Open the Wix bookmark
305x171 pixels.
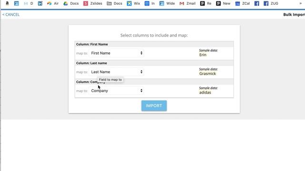point(133,3)
